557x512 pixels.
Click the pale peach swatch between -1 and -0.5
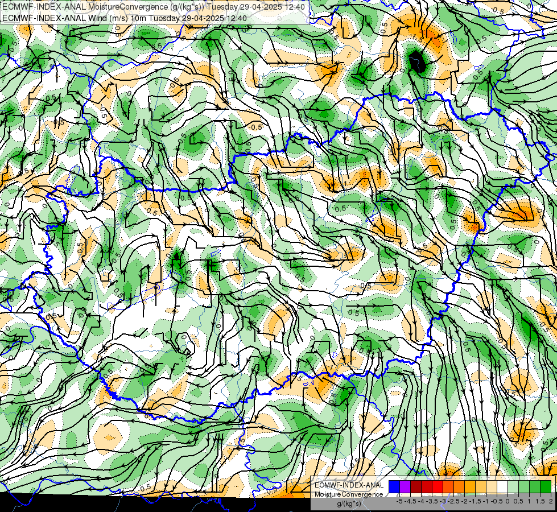click(x=492, y=486)
